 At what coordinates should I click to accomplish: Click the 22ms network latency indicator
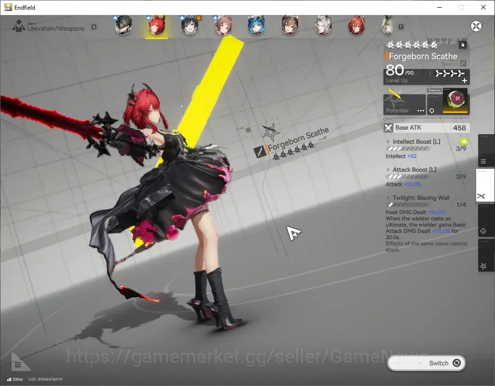click(x=15, y=379)
